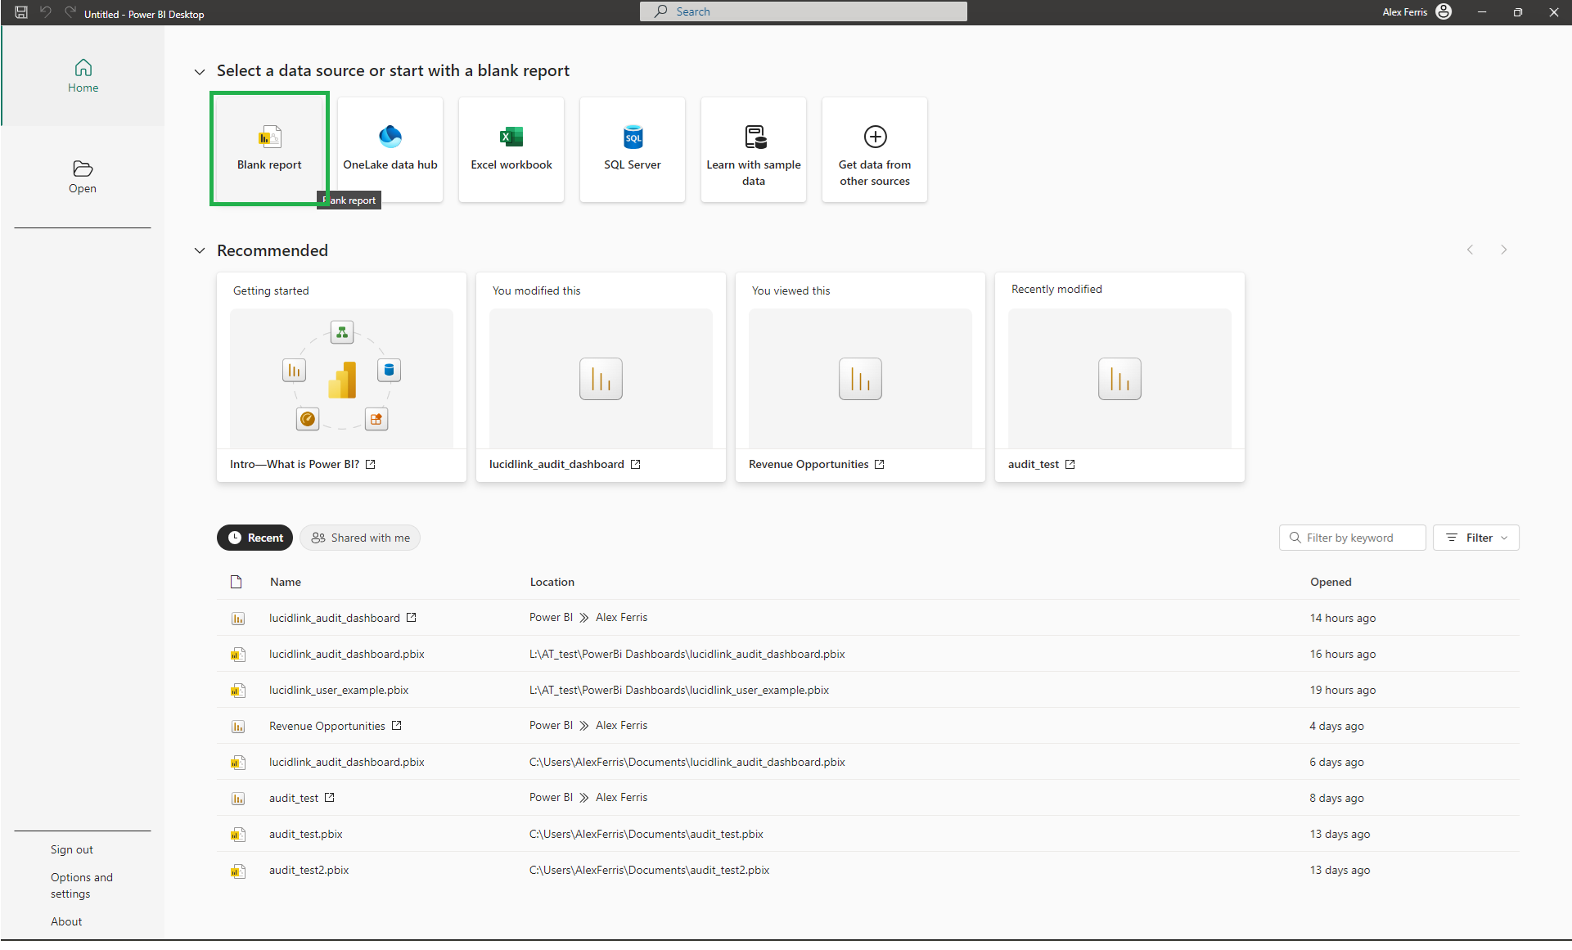Click the Redo arrow icon
Screen dimensions: 1572x950
[x=70, y=12]
